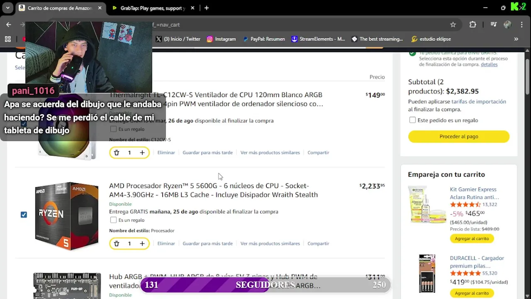Click Compartir for the Ryzen processor
The width and height of the screenshot is (531, 299).
[x=318, y=244]
